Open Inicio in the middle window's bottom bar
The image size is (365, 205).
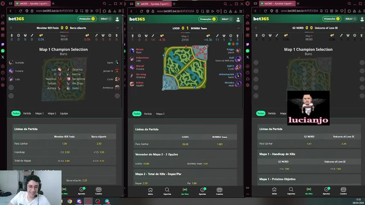coord(150,191)
